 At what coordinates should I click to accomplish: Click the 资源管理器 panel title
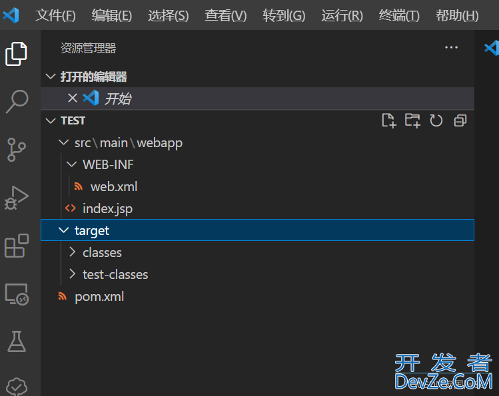(88, 48)
